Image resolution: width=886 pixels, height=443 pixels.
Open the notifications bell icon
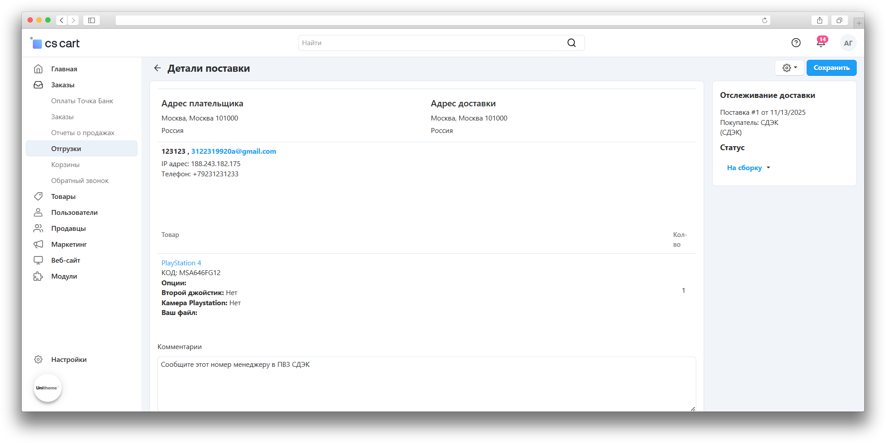point(821,43)
